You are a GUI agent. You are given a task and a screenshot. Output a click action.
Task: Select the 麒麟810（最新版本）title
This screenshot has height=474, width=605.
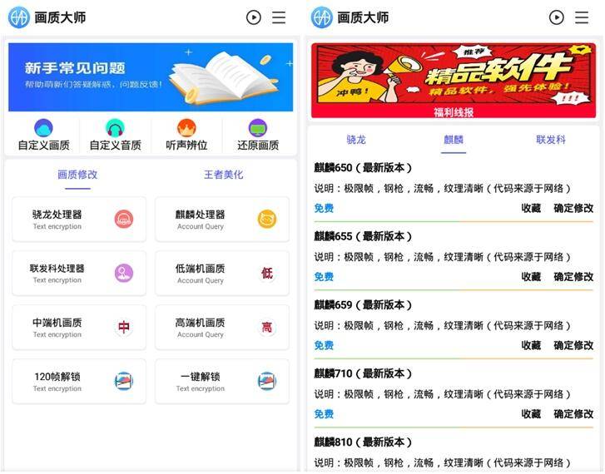(363, 442)
